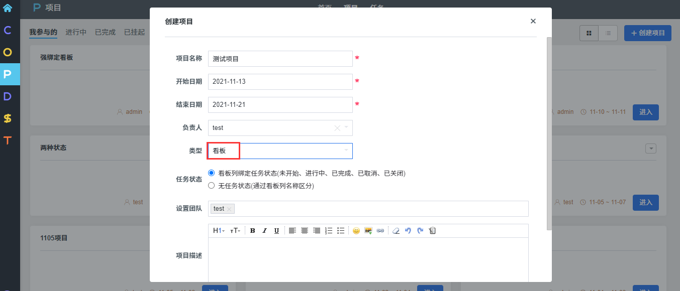Screen dimensions: 680x291
Task: Click the 创建项目 button at top right
Action: 647,33
